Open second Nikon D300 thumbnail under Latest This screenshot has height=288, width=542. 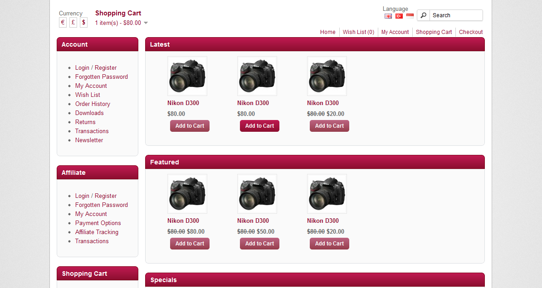[x=257, y=76]
